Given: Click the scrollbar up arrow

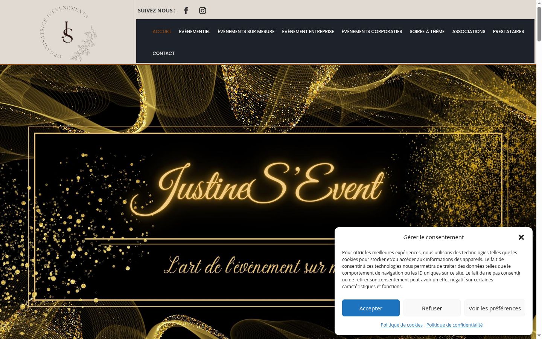Looking at the screenshot, I should pos(539,3).
